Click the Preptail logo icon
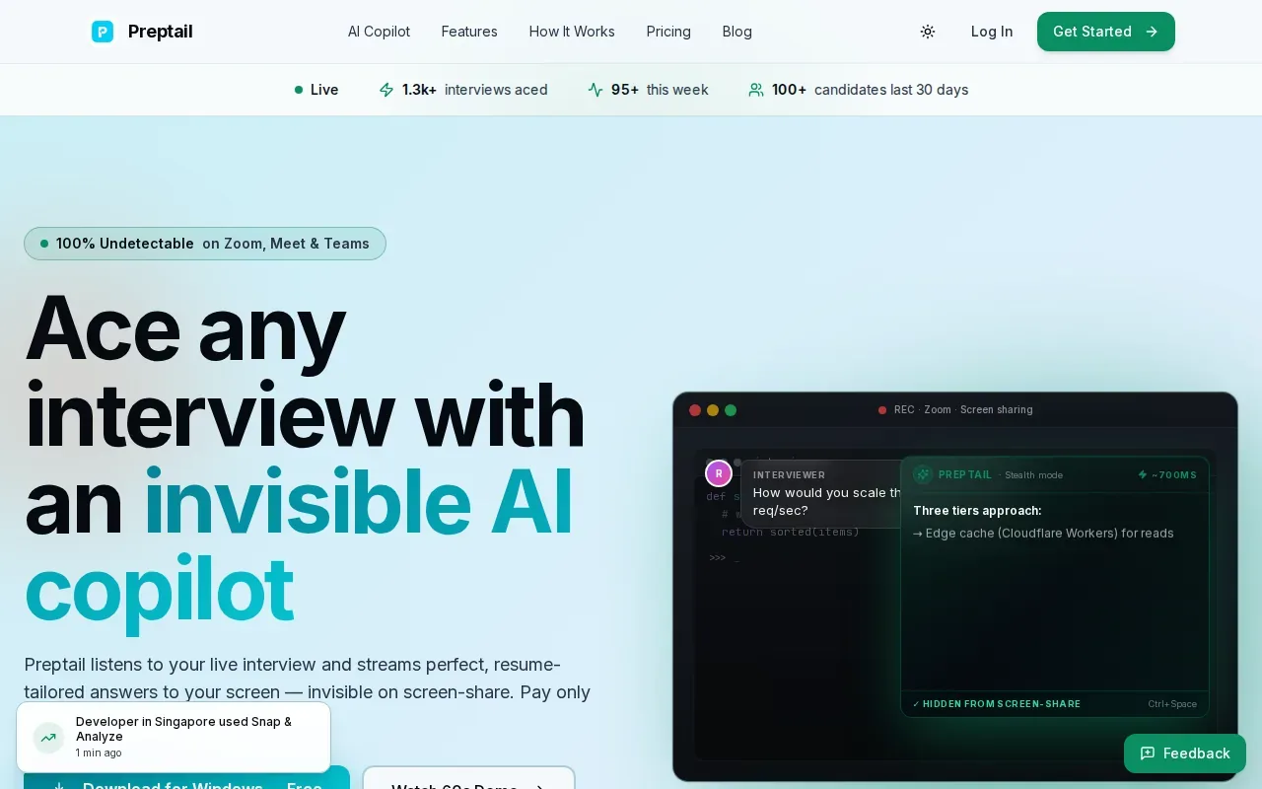This screenshot has height=789, width=1262. pos(103,32)
